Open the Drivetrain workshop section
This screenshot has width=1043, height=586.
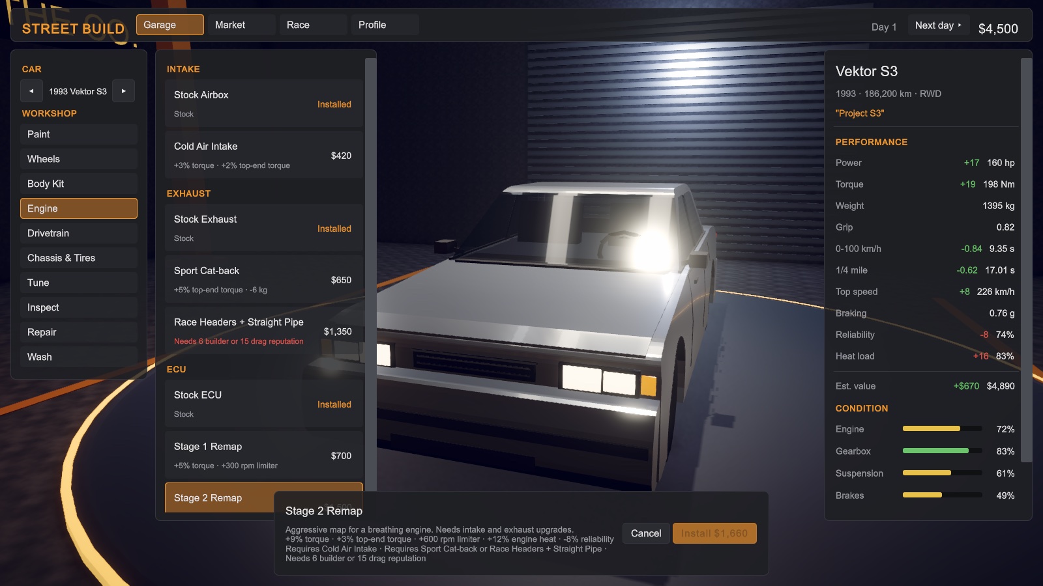coord(79,233)
